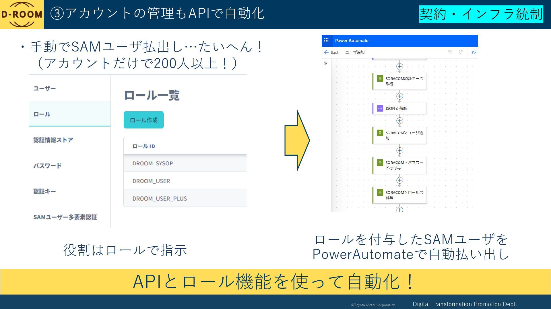
Task: Open the パスワード sidebar tab
Action: tap(70, 166)
